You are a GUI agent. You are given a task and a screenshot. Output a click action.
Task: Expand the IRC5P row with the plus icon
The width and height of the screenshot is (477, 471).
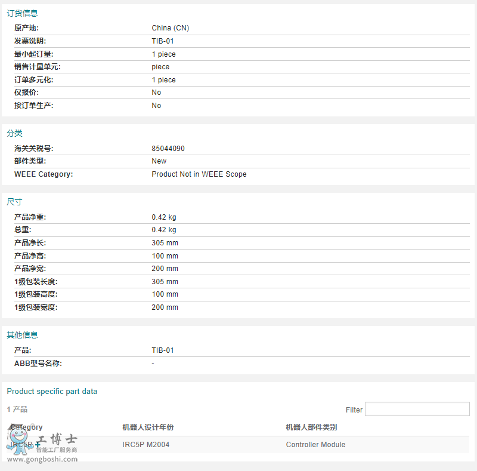(x=38, y=445)
